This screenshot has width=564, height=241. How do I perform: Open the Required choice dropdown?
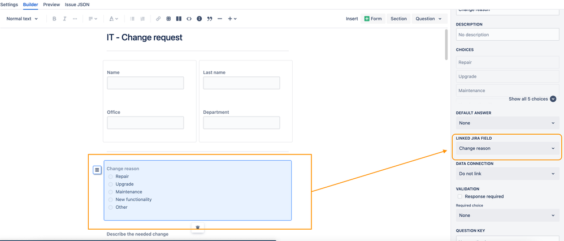(x=507, y=216)
